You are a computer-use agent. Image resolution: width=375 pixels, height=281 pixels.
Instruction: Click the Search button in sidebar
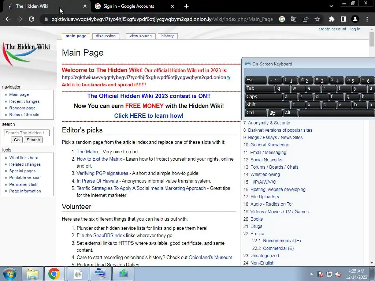point(33,140)
